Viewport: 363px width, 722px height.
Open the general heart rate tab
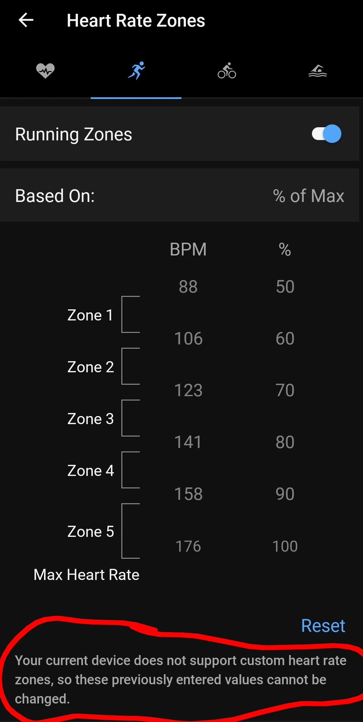tap(45, 71)
